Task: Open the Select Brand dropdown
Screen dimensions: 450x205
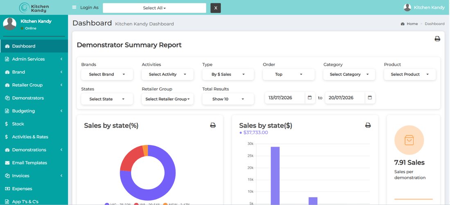Action: coord(107,74)
